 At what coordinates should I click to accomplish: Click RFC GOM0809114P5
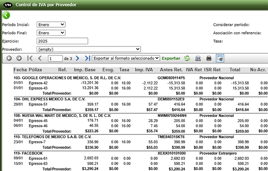[171, 78]
